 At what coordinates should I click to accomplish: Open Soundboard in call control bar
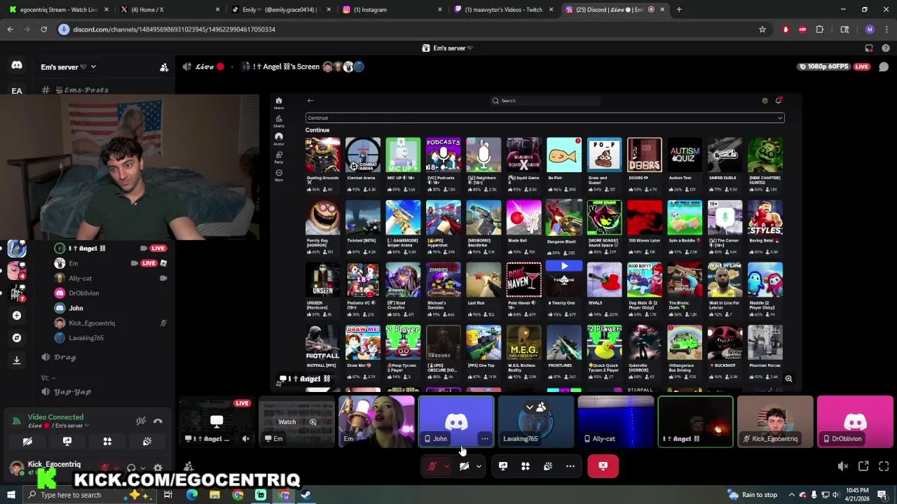tap(548, 466)
